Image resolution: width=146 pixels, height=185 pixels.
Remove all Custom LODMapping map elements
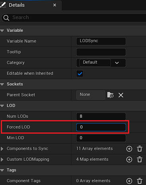point(140,160)
